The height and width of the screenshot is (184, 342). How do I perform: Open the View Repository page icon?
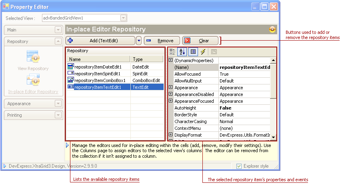tap(33, 56)
